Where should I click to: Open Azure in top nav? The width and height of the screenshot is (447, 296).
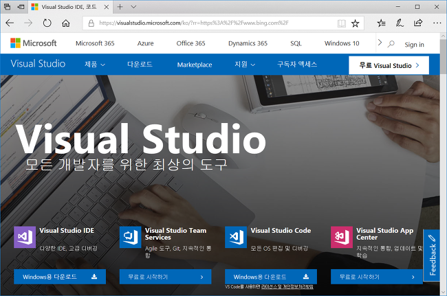pos(145,43)
